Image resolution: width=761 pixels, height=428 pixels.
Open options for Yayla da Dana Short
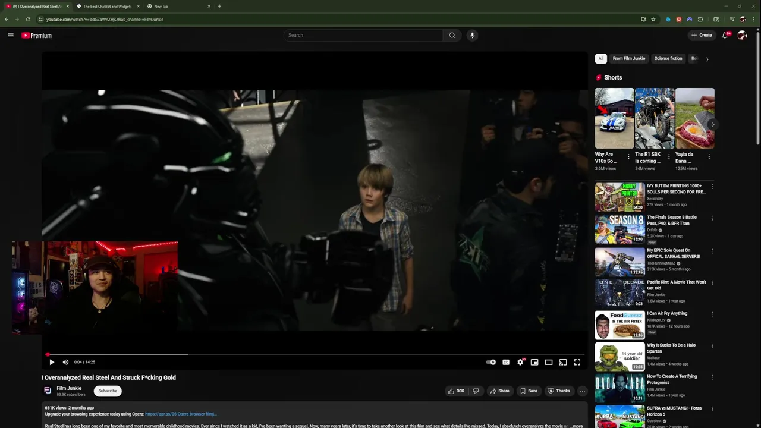pyautogui.click(x=709, y=157)
